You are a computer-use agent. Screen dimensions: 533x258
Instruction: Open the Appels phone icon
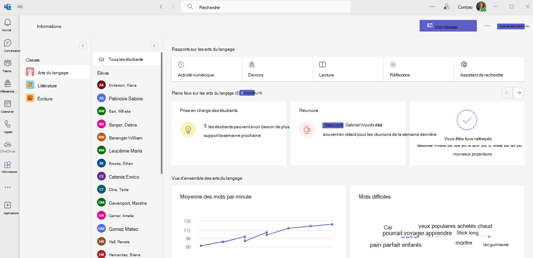pos(7,124)
